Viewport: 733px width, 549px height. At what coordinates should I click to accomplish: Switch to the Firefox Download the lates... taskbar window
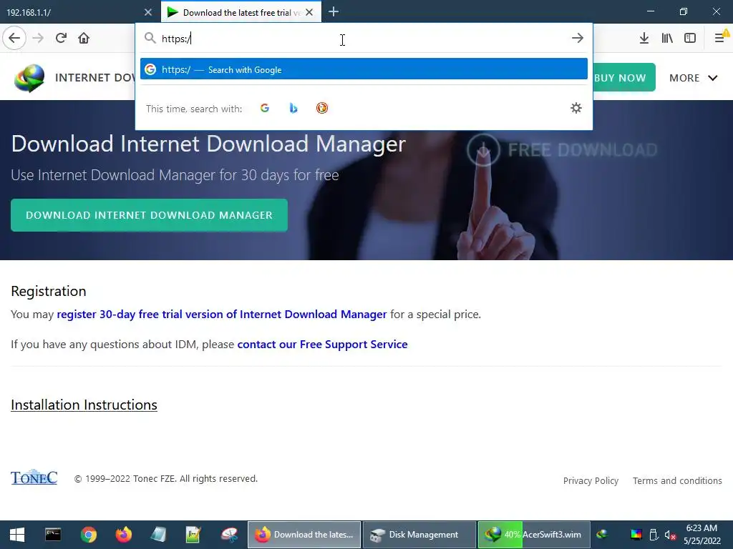coord(304,535)
